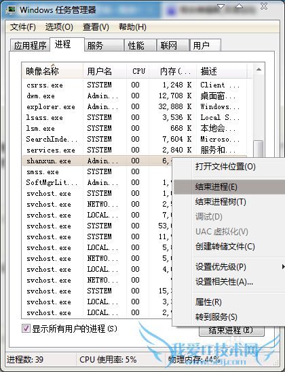
Task: Sort by 内存 column header
Action: (172, 71)
